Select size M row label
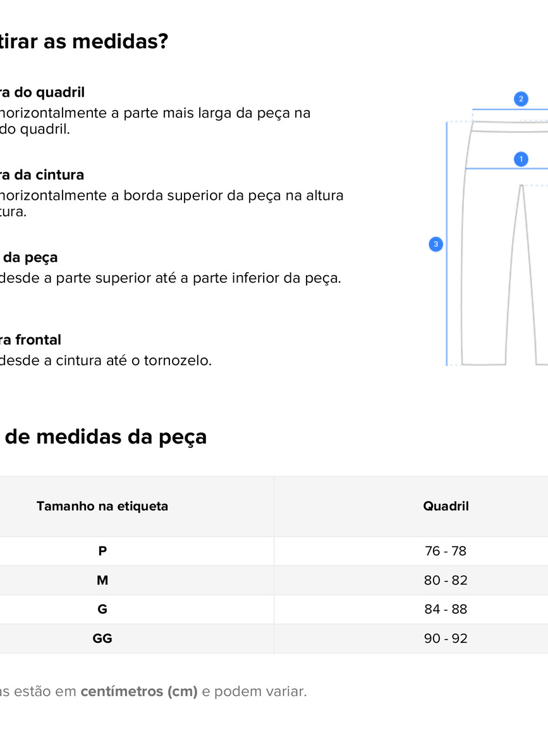The image size is (548, 732). point(102,580)
